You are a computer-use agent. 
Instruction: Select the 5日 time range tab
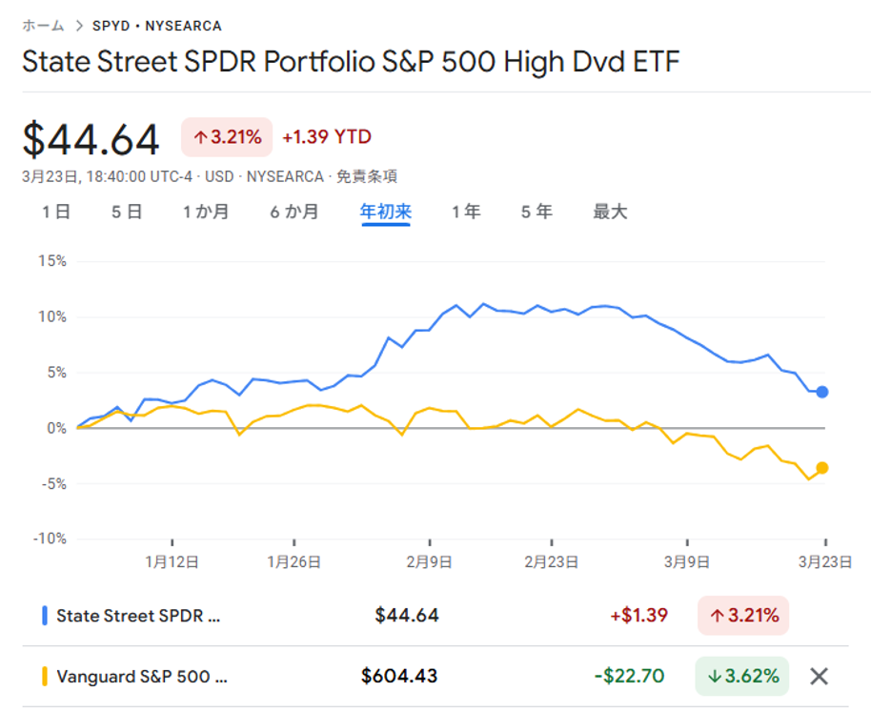coord(127,212)
